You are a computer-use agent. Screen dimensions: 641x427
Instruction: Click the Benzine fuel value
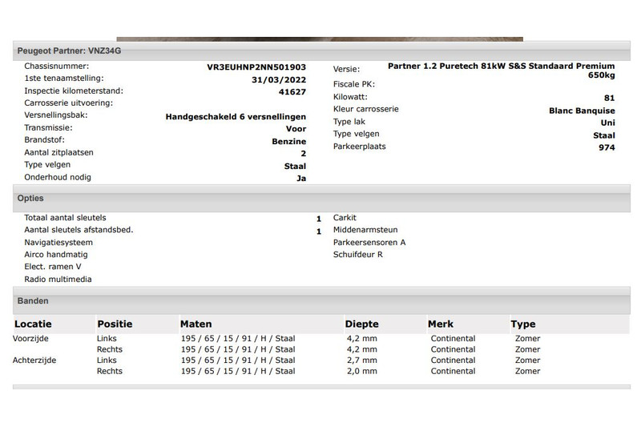[288, 141]
